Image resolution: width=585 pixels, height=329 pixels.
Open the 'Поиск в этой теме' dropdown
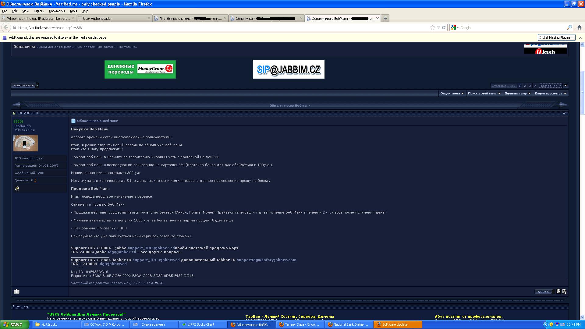(484, 94)
